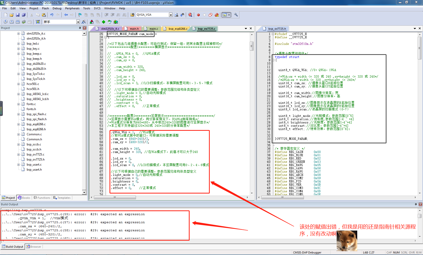Close the Project panel with red X
Screen dimensions: 423x255
click(x=85, y=28)
